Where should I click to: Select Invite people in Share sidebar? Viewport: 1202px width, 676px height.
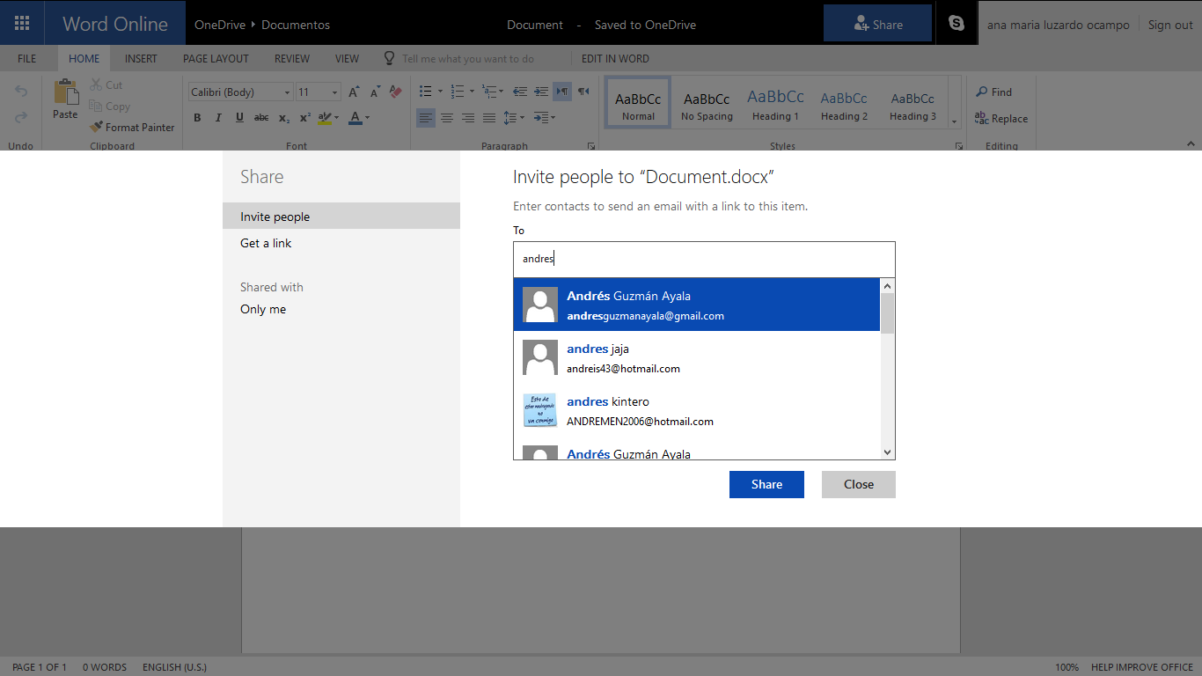point(341,217)
